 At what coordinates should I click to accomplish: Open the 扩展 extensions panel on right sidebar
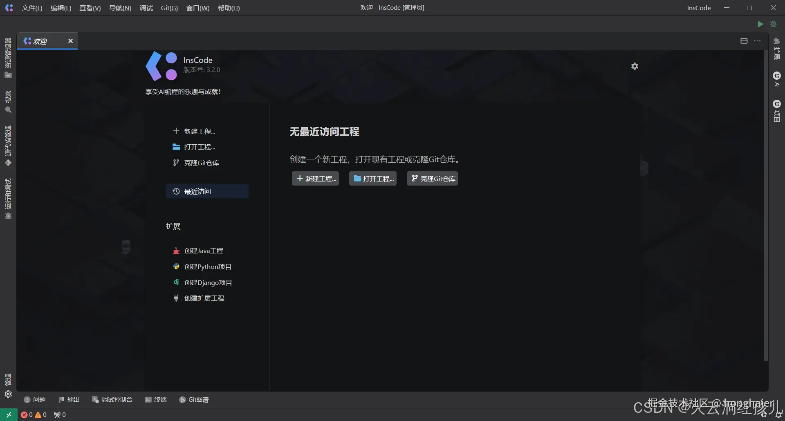tap(777, 49)
